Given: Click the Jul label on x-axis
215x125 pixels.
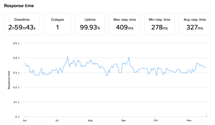Looking at the screenshot, I should (x=57, y=121).
